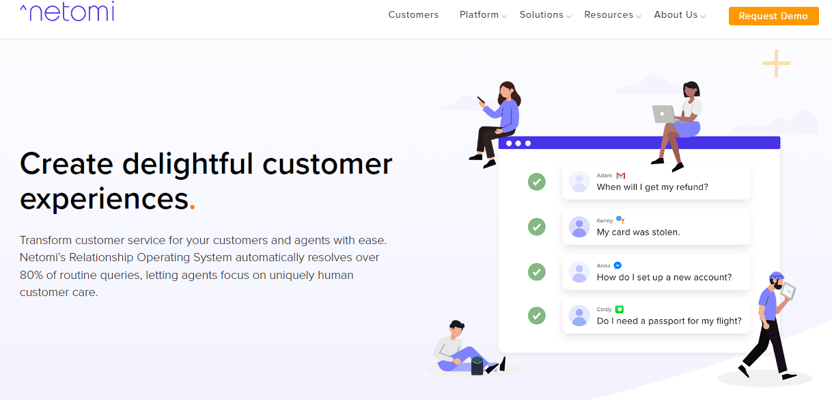Expand the Resources dropdown chevron

coord(639,16)
